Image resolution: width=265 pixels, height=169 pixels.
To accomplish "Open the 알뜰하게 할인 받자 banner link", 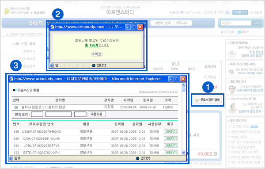I will pos(251,111).
